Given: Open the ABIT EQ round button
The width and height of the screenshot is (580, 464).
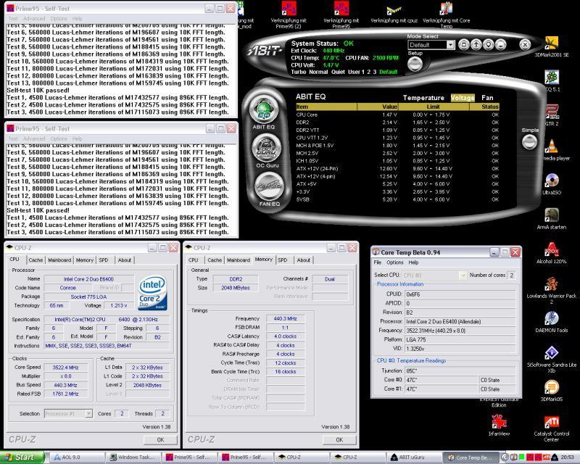Looking at the screenshot, I should click(x=263, y=110).
